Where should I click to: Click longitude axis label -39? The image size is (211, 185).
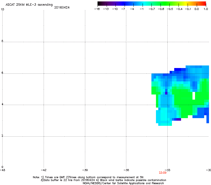[85, 170]
